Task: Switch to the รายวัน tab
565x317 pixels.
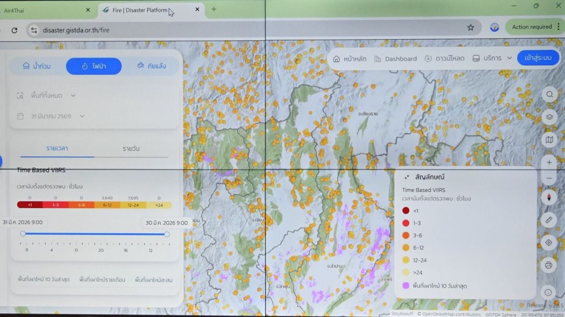Action: [x=131, y=149]
